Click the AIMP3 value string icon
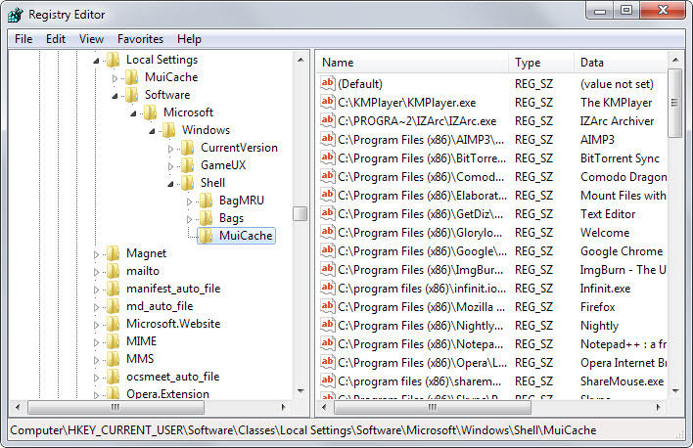Screen dimensions: 693x448 (328, 139)
